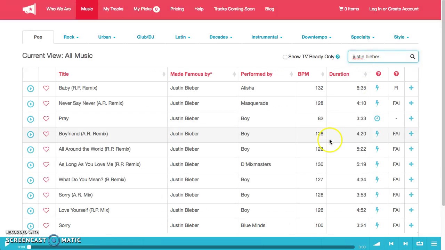The height and width of the screenshot is (250, 445).
Task: Heart the Sorry (A.R. Mix) track
Action: (x=46, y=195)
